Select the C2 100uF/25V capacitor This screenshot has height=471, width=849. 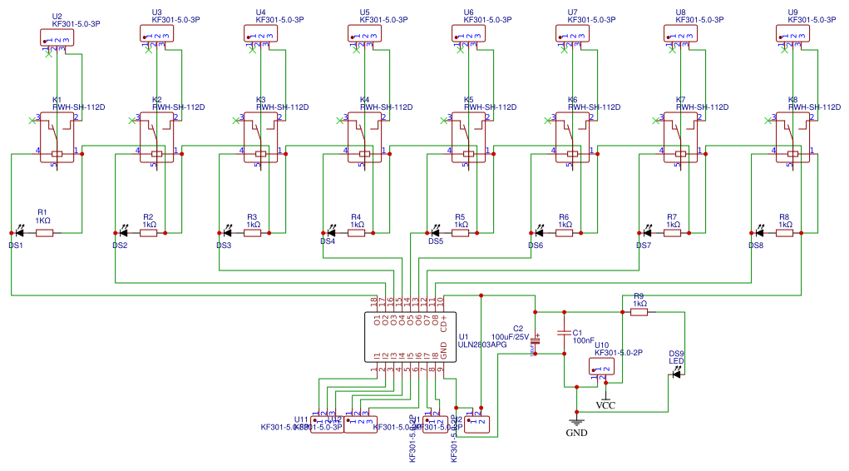coord(535,340)
